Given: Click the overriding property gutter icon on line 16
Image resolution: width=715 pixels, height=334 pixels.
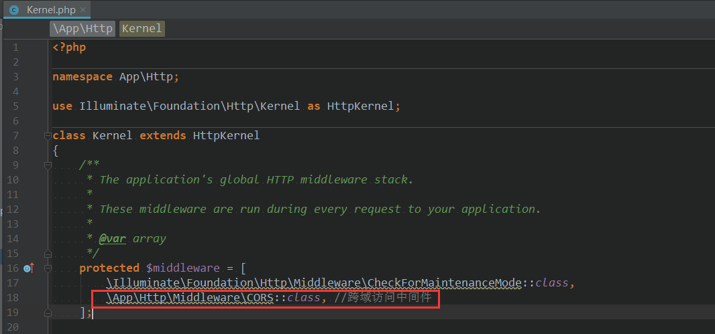Looking at the screenshot, I should point(29,268).
